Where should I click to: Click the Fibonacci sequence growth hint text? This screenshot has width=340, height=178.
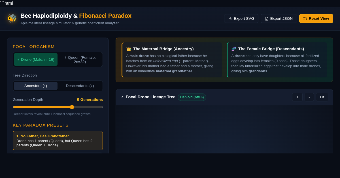(x=52, y=114)
